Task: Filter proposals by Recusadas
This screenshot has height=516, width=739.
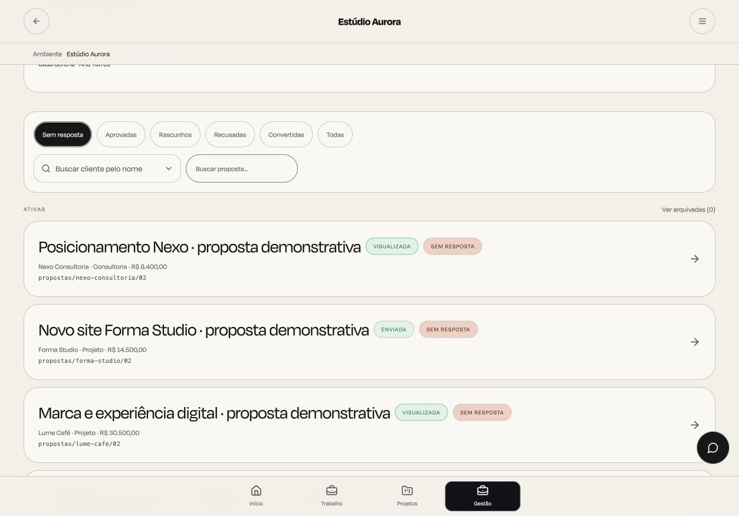Action: [x=230, y=134]
